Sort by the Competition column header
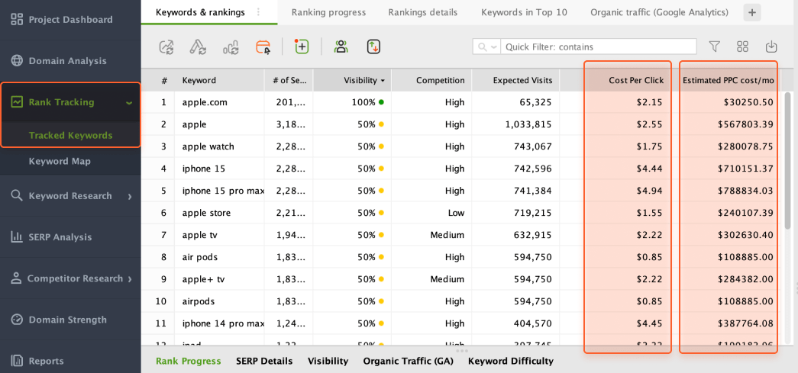The height and width of the screenshot is (373, 798). (x=431, y=80)
